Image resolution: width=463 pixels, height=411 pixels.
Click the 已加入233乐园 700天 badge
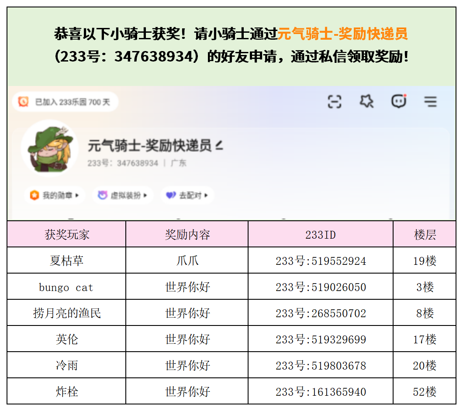pyautogui.click(x=66, y=102)
